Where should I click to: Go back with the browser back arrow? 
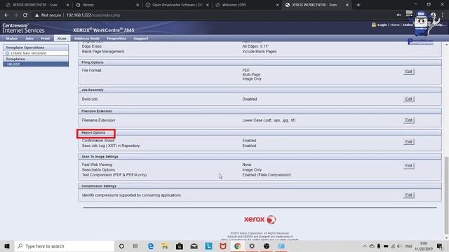6,15
